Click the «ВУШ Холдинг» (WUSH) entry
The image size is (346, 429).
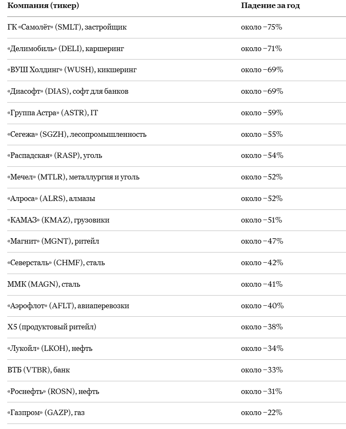[72, 70]
